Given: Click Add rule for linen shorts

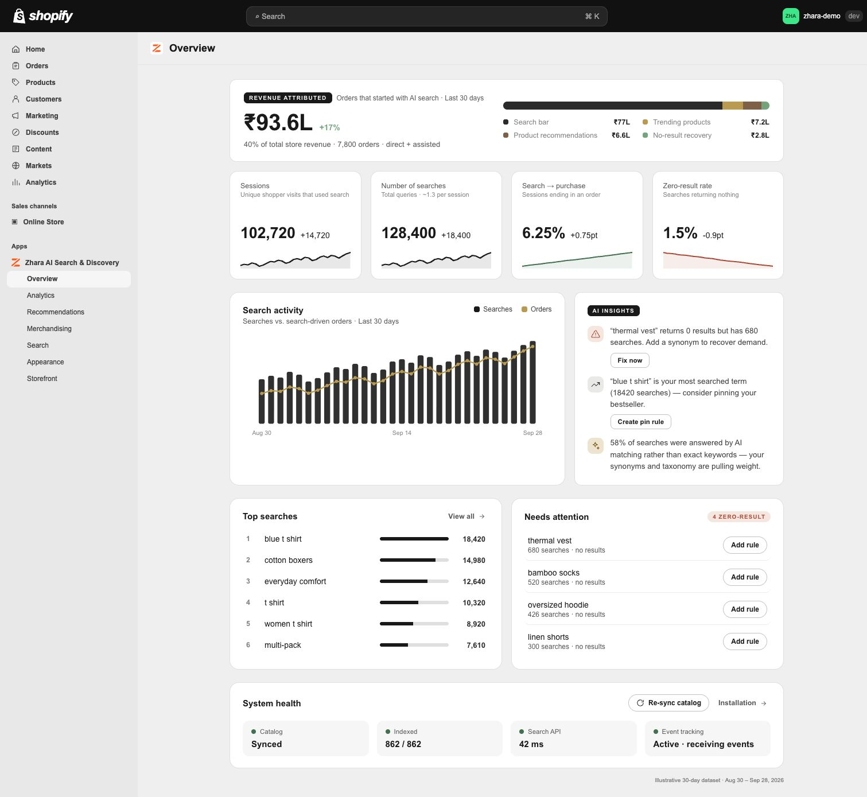Looking at the screenshot, I should pyautogui.click(x=745, y=642).
